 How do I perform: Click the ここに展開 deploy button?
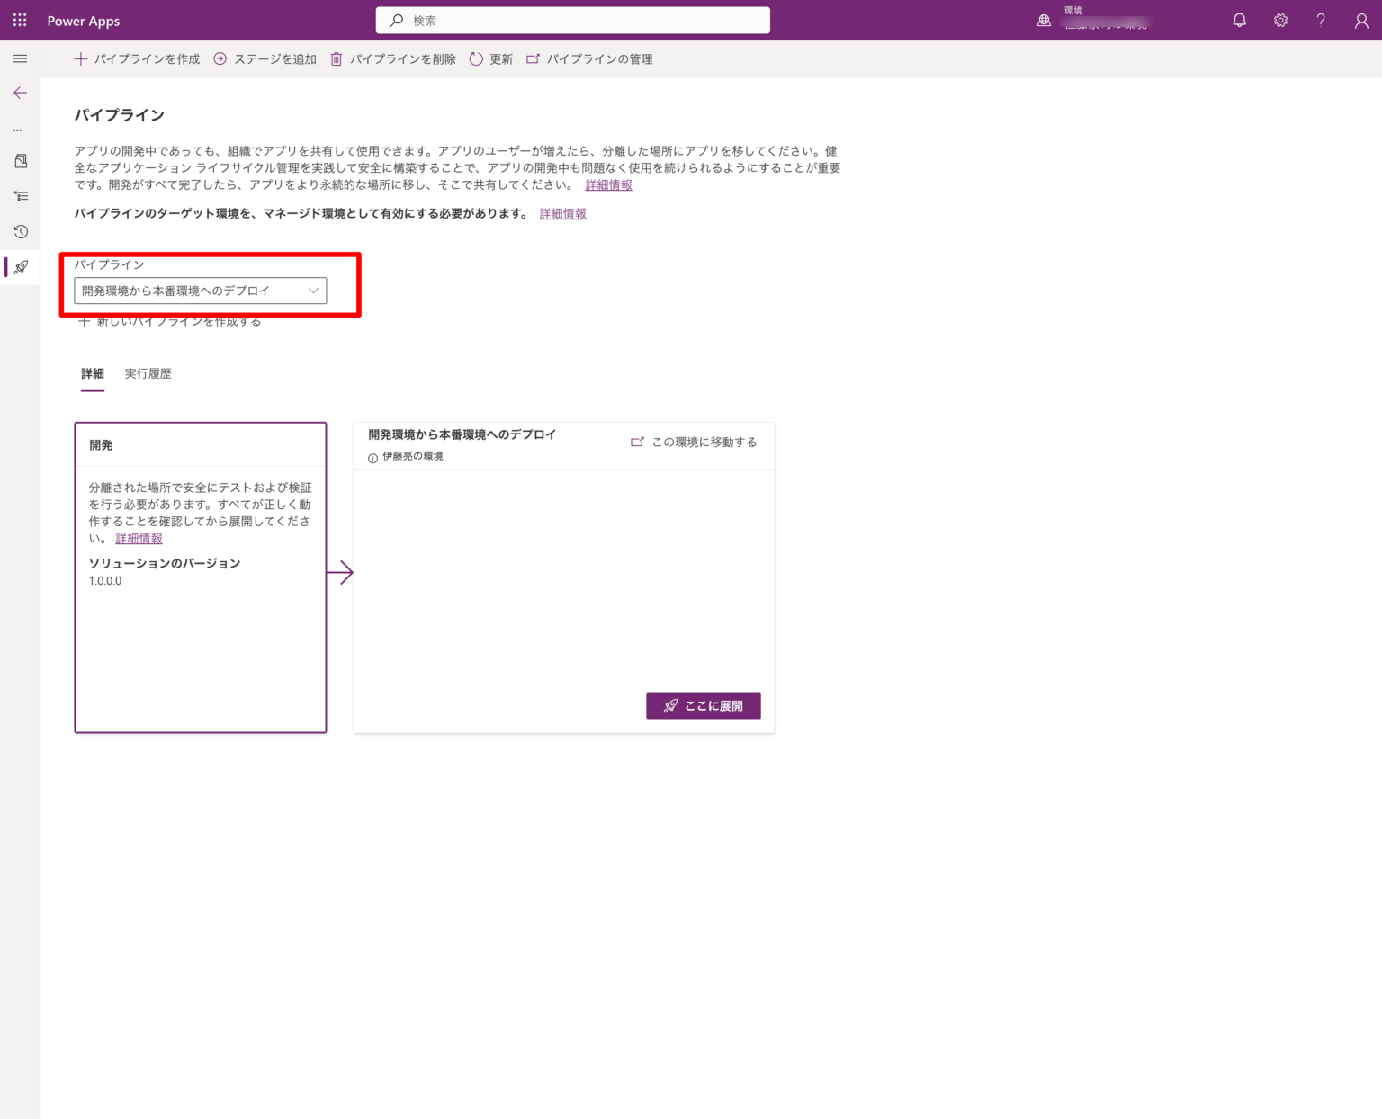[x=703, y=705]
